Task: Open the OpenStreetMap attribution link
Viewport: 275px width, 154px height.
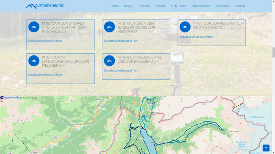Action: [x=13, y=98]
